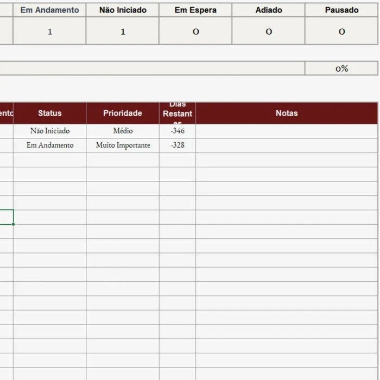Select the Dias Restantes column header

click(178, 113)
